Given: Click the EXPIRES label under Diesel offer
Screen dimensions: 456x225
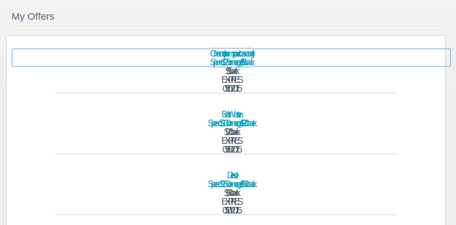Looking at the screenshot, I should [232, 201].
